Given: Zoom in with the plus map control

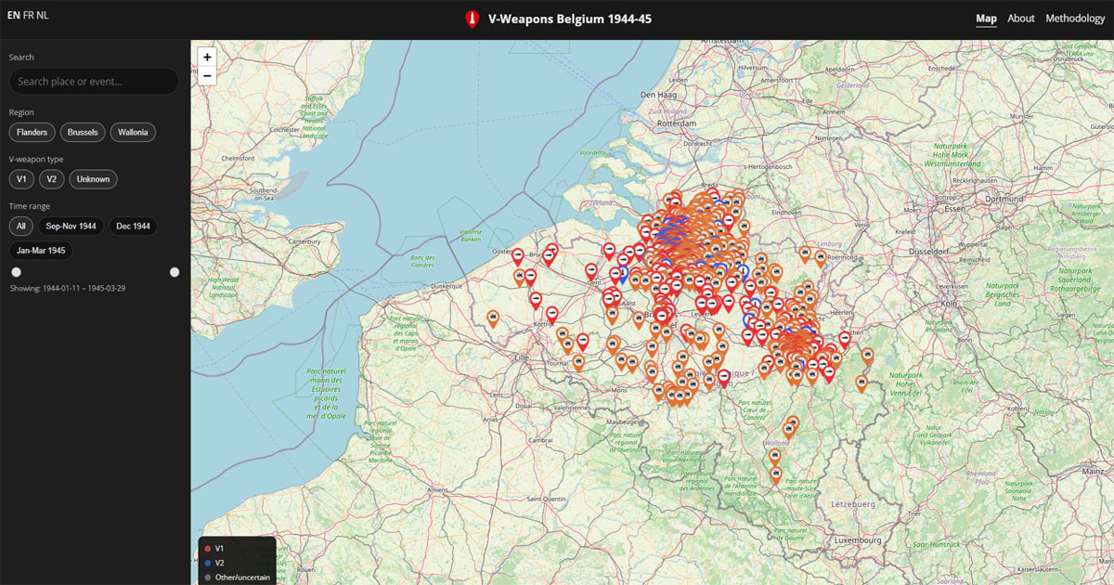Looking at the screenshot, I should point(206,57).
